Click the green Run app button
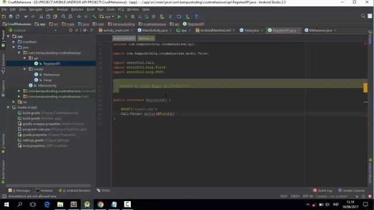 coord(119,16)
